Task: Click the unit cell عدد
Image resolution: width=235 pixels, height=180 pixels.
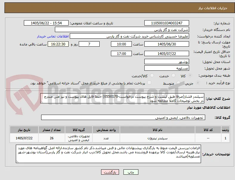Action: pyautogui.click(x=106, y=138)
